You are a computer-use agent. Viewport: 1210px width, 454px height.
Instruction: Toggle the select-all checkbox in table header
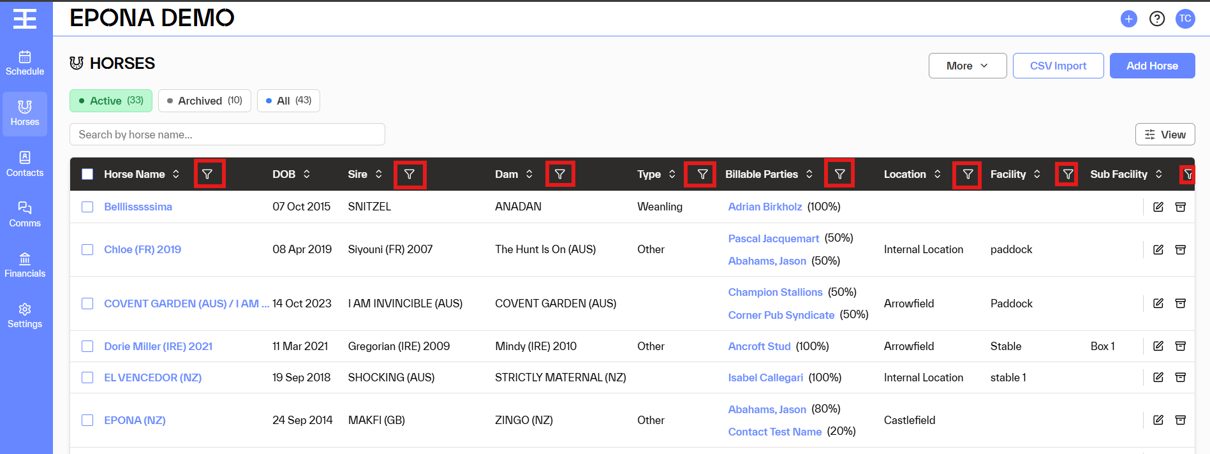(x=87, y=174)
